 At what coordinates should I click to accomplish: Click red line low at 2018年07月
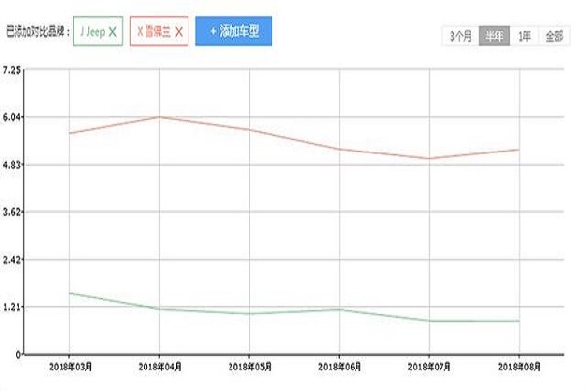(428, 158)
